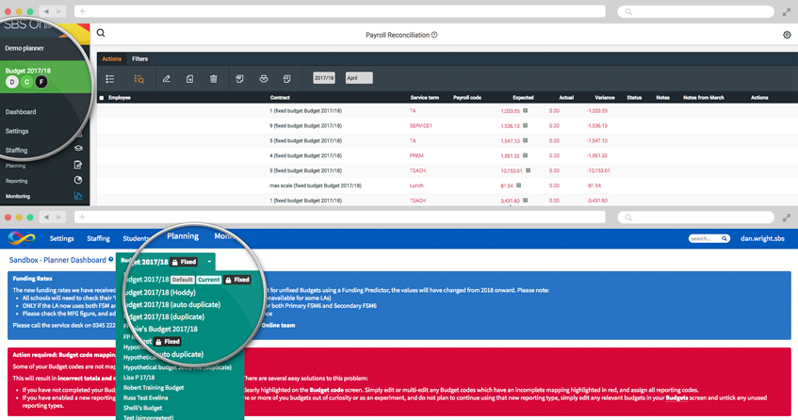Sort by the Variance column header

click(x=605, y=98)
